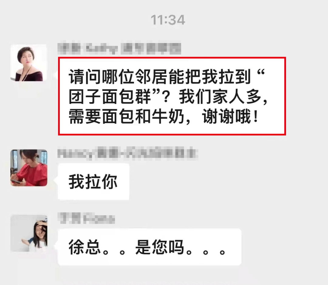Image resolution: width=328 pixels, height=285 pixels.
Task: Tap the 我拉你 message bubble
Action: (x=94, y=182)
